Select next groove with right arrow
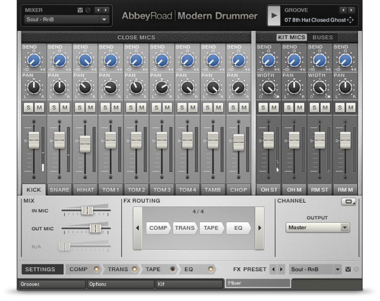 coord(351,10)
